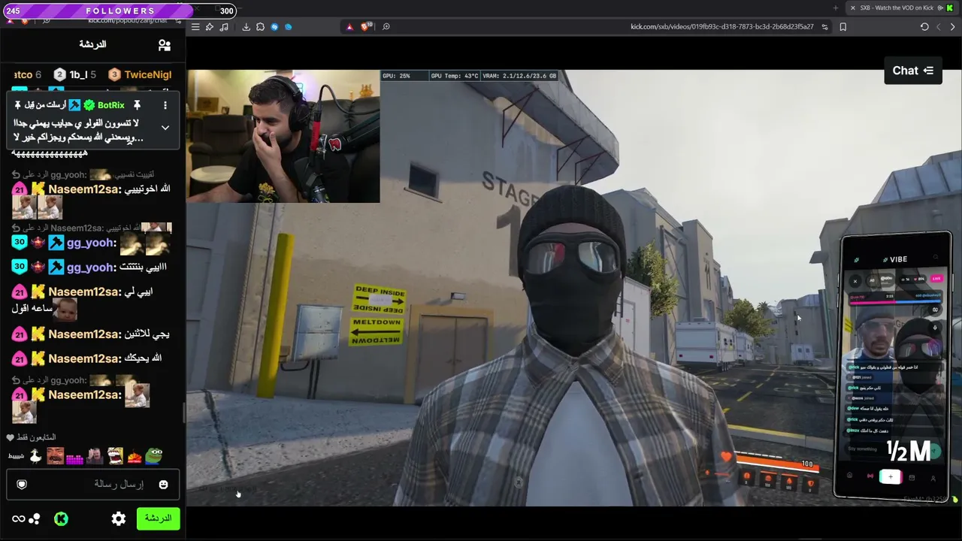This screenshot has height=541, width=962.
Task: Toggle the Chat panel button on video
Action: [x=913, y=71]
